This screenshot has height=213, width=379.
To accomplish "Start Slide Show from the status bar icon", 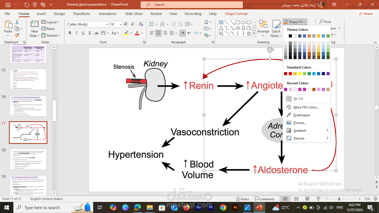I will pos(319,199).
